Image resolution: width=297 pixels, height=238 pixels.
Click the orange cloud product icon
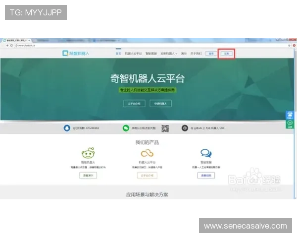147,153
